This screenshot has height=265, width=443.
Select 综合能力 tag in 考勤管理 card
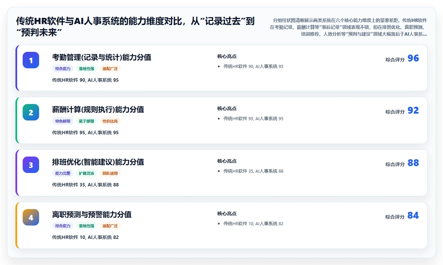tap(63, 69)
